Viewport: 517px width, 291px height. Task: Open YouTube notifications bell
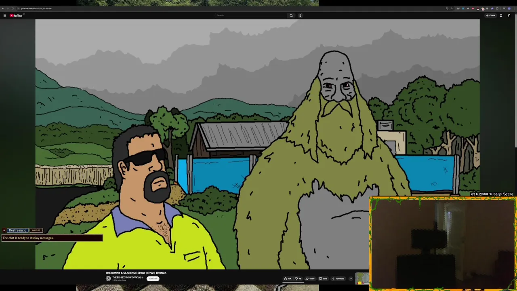[x=501, y=15]
